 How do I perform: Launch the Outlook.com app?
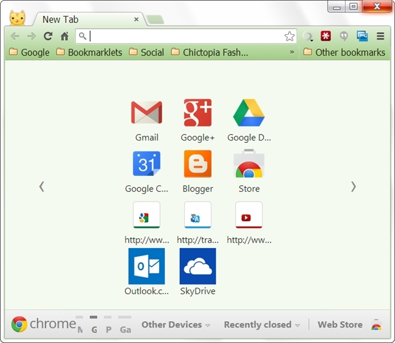point(146,266)
